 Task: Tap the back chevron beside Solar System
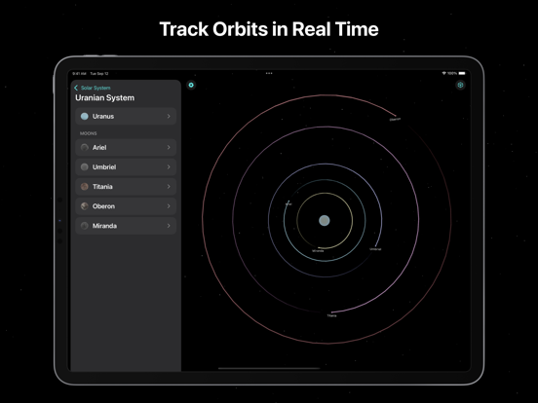[x=76, y=88]
